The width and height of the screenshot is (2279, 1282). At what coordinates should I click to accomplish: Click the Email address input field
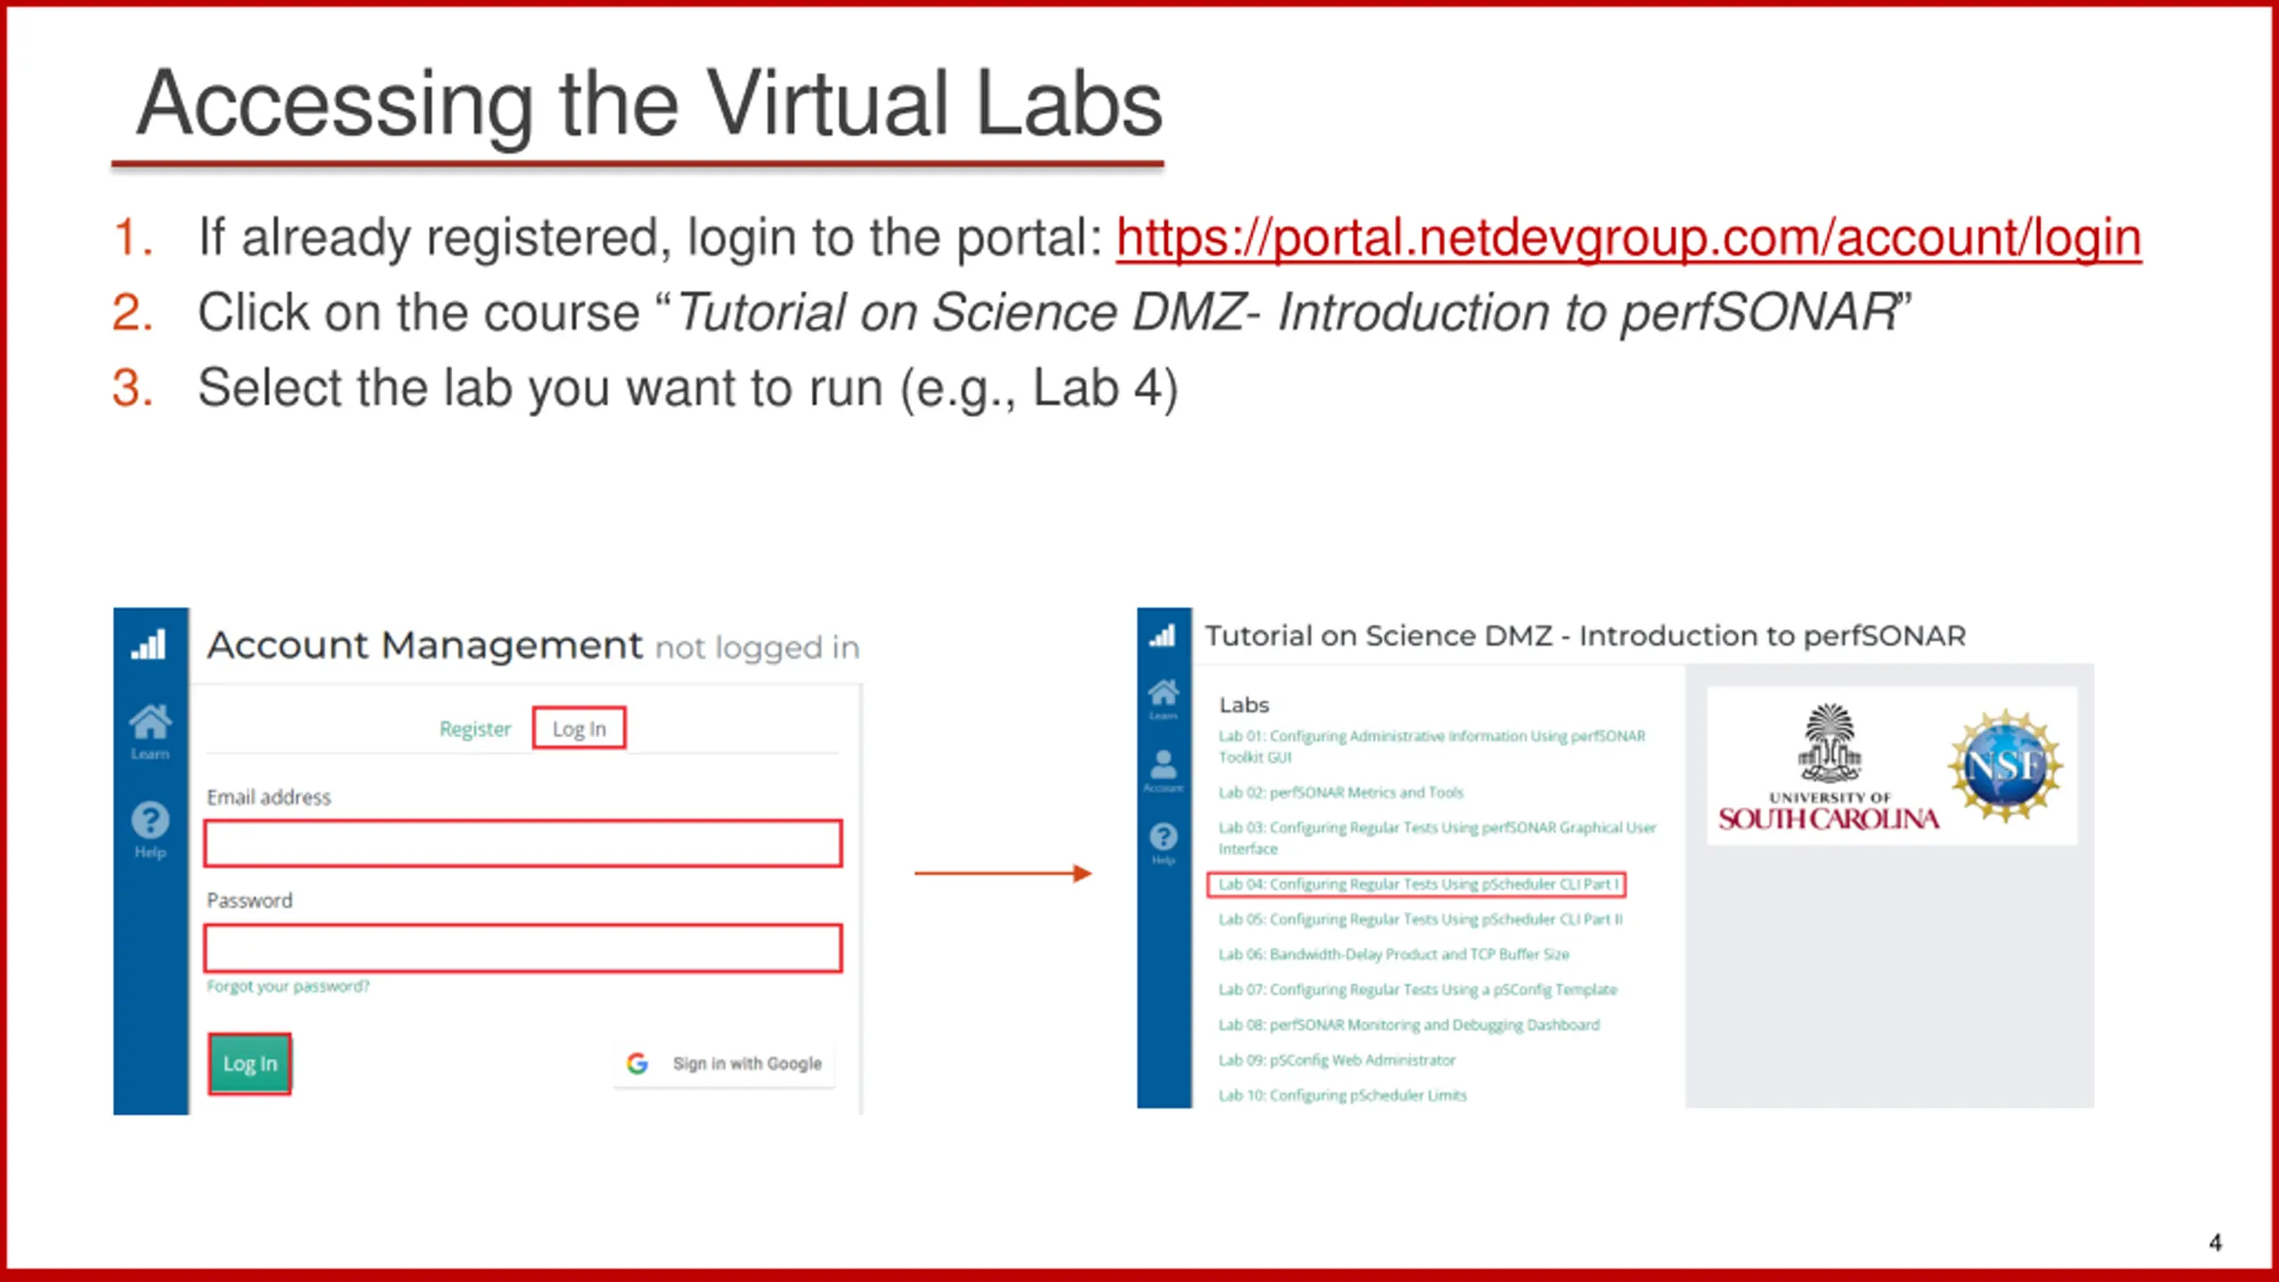coord(523,844)
